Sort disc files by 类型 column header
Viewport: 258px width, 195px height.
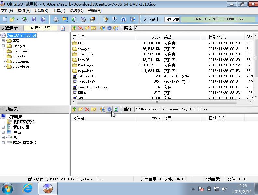(x=181, y=37)
